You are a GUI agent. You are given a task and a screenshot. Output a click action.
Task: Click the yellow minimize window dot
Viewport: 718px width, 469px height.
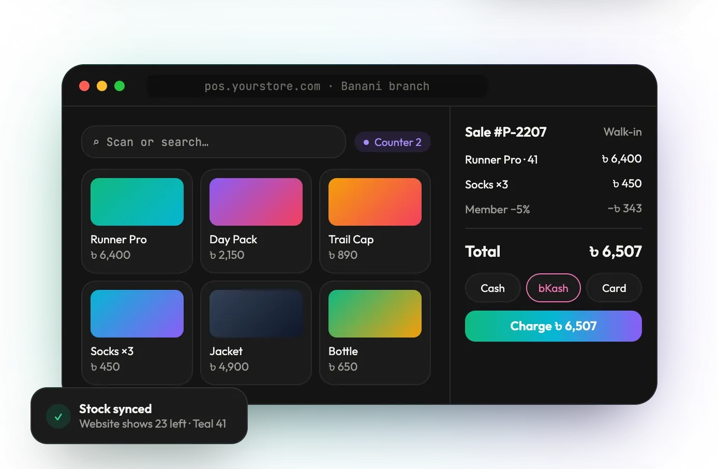pos(102,86)
